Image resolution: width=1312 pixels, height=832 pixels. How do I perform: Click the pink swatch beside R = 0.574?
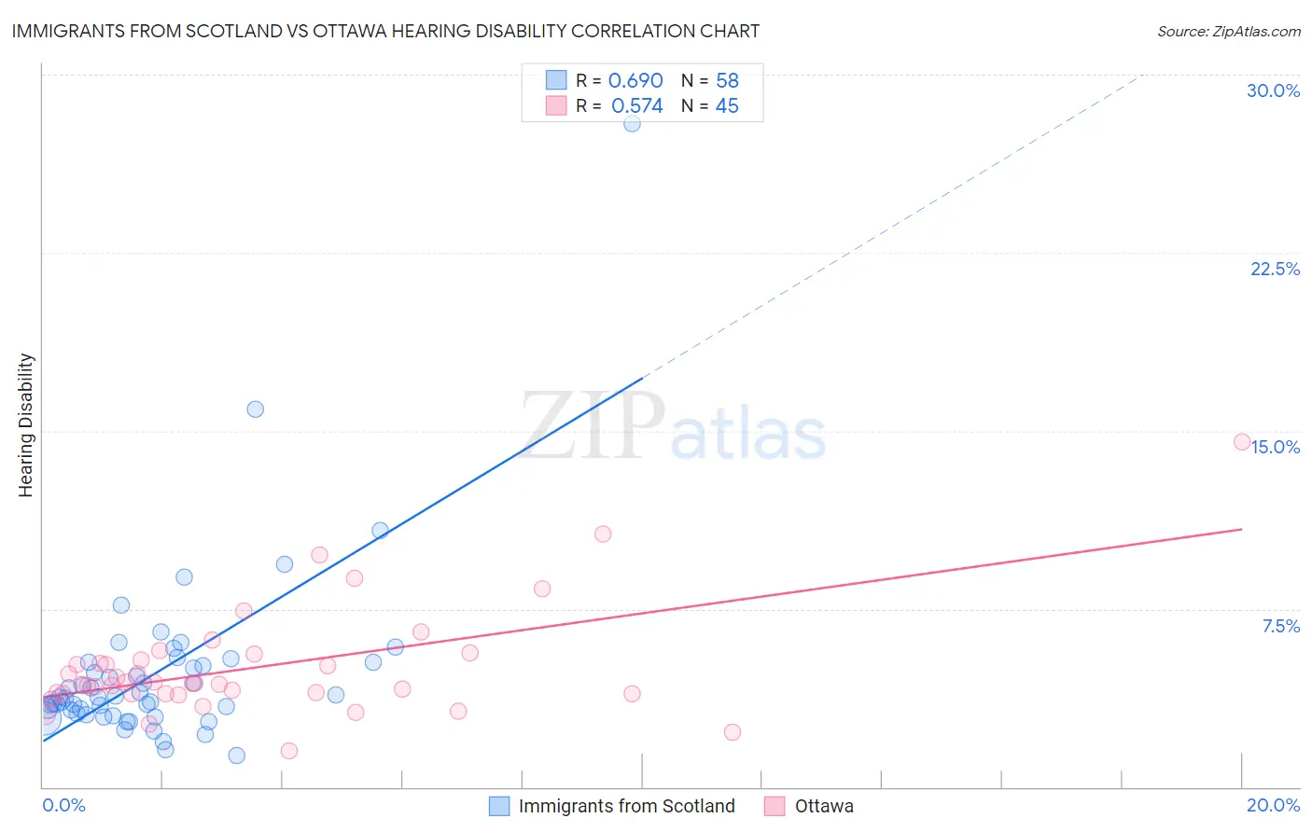(556, 105)
